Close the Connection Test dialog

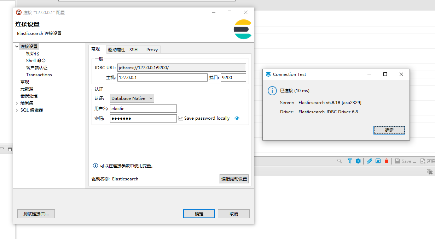[x=401, y=74]
